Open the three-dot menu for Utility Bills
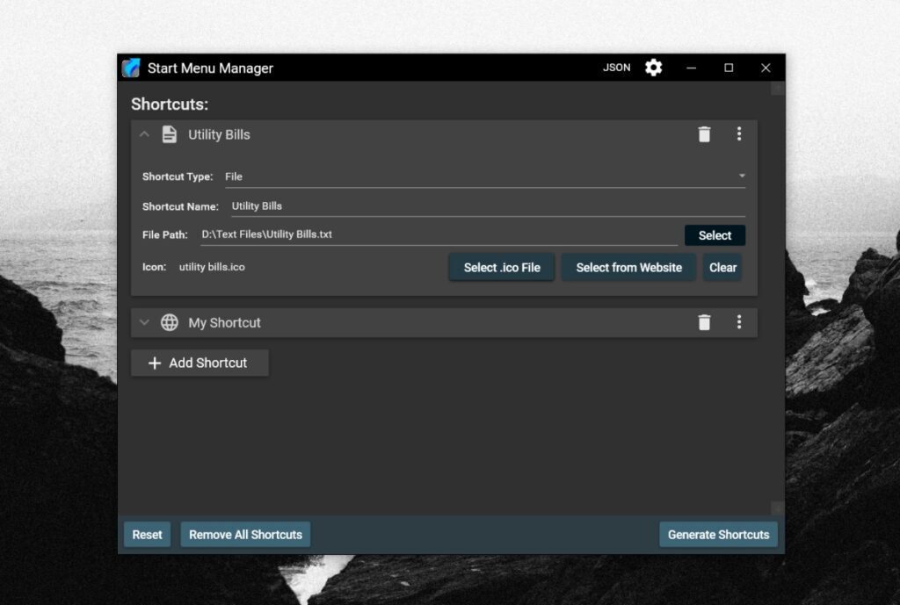900x605 pixels. [739, 133]
